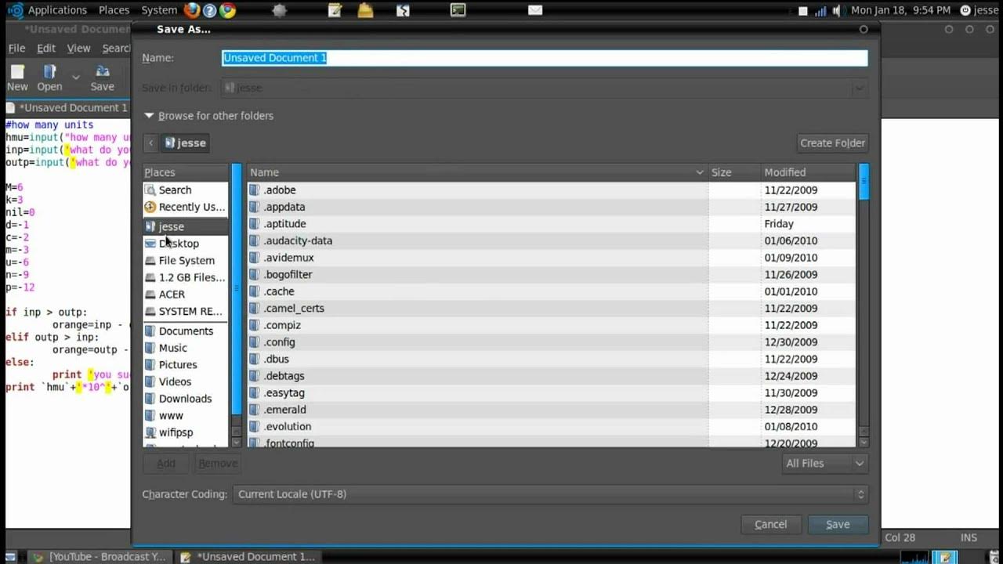The image size is (1003, 564).
Task: Open the Chrome launcher in top panel
Action: (x=228, y=10)
